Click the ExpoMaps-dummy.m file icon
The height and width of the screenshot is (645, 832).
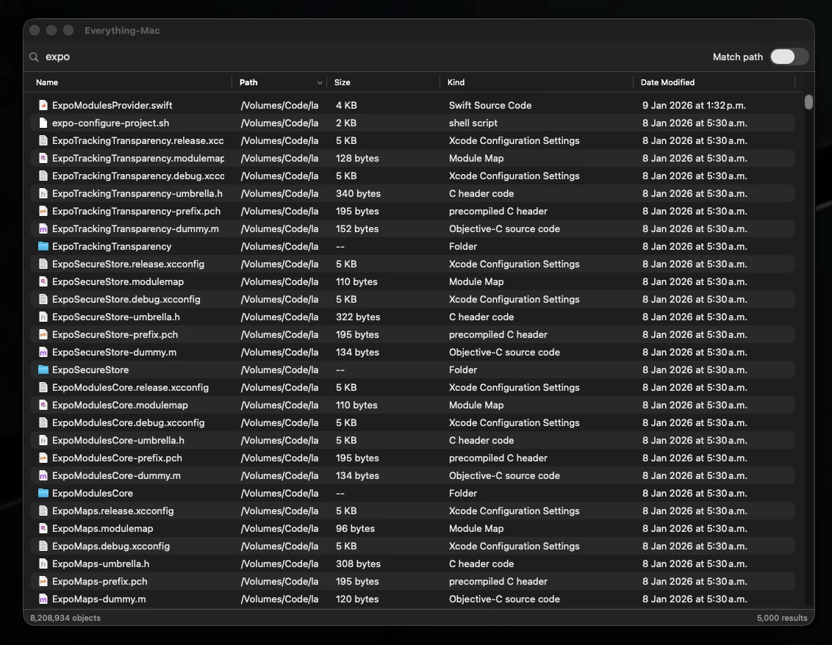coord(43,599)
